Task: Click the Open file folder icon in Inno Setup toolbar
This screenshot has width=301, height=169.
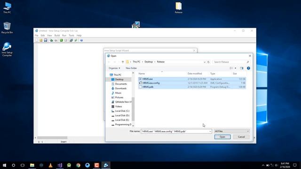Action: pos(41,40)
